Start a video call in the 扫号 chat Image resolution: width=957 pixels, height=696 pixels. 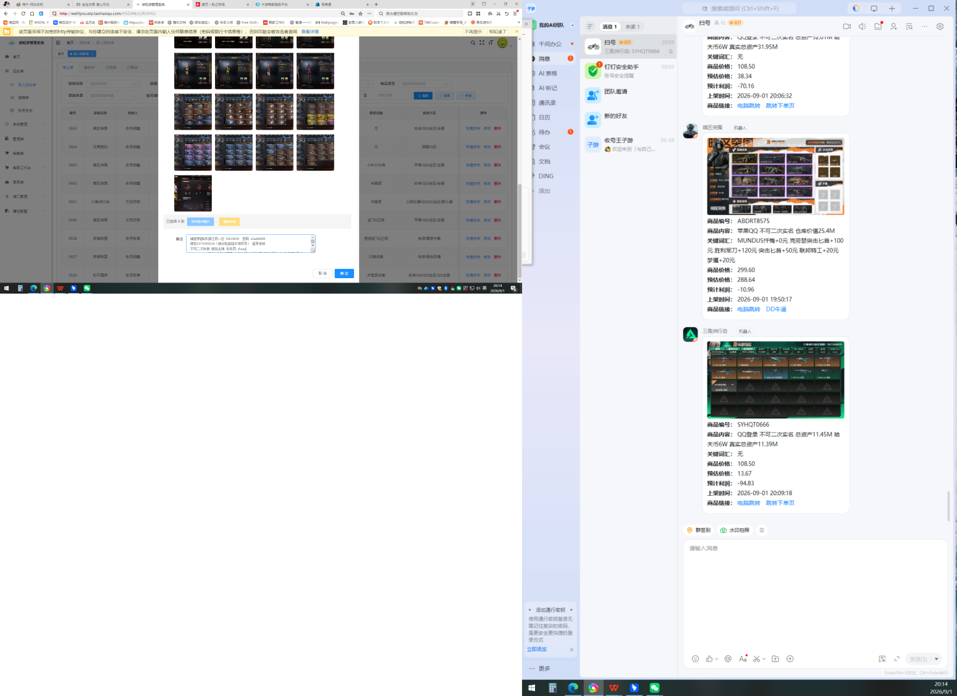coord(846,27)
